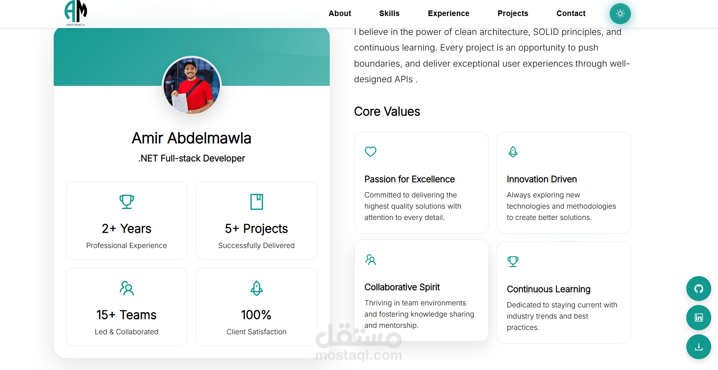Click the bookmark icon above 5+ Projects

(257, 201)
